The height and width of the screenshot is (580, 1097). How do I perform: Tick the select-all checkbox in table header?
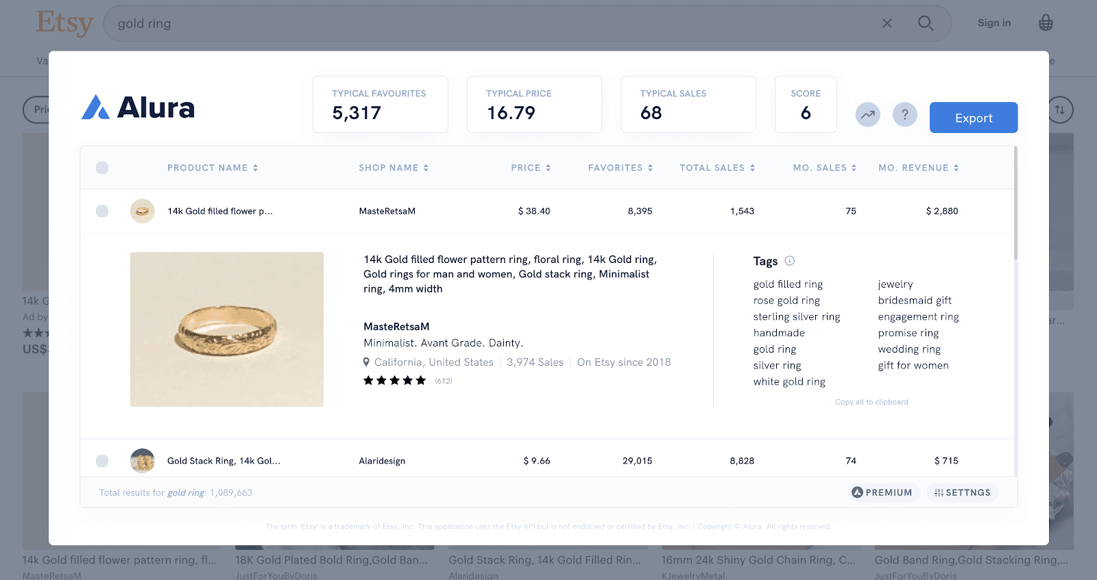(x=102, y=168)
